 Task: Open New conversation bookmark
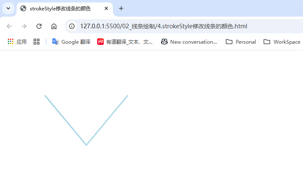(x=189, y=42)
